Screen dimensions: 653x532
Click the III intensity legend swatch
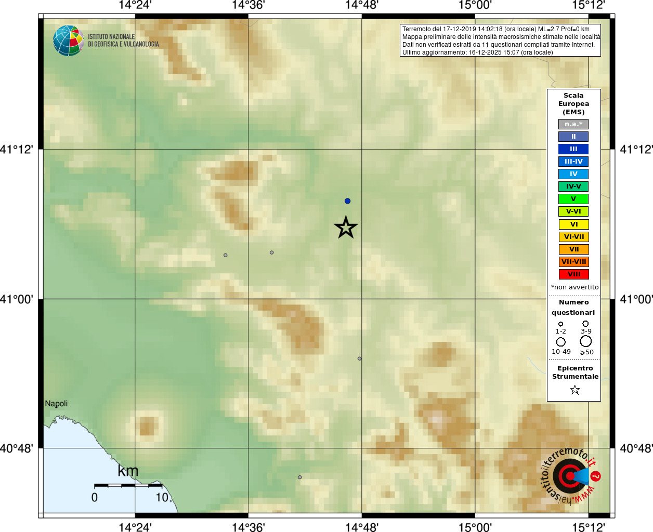pyautogui.click(x=573, y=149)
